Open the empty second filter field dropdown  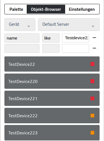(22, 48)
